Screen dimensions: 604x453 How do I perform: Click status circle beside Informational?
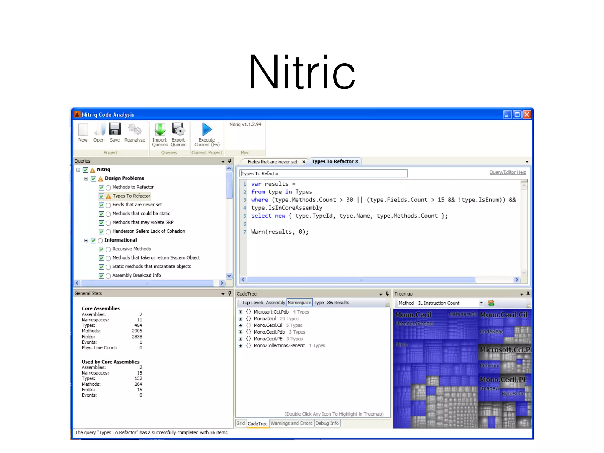[100, 241]
